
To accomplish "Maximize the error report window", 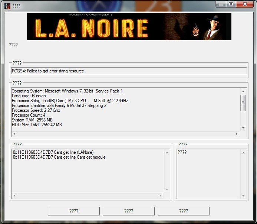I will pos(231,4).
